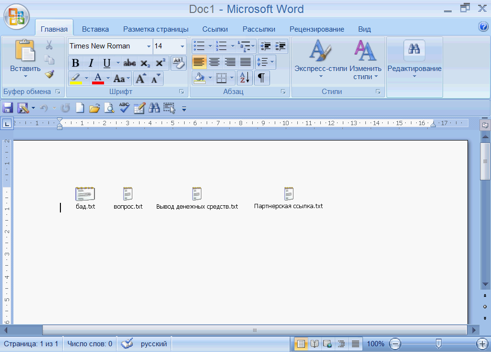Click Изменить стили button
The image size is (491, 352).
click(365, 59)
